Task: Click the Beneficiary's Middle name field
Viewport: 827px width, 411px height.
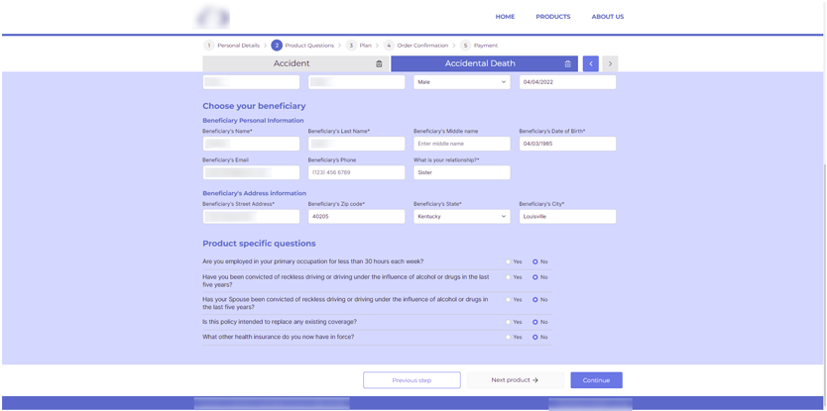Action: pyautogui.click(x=461, y=145)
